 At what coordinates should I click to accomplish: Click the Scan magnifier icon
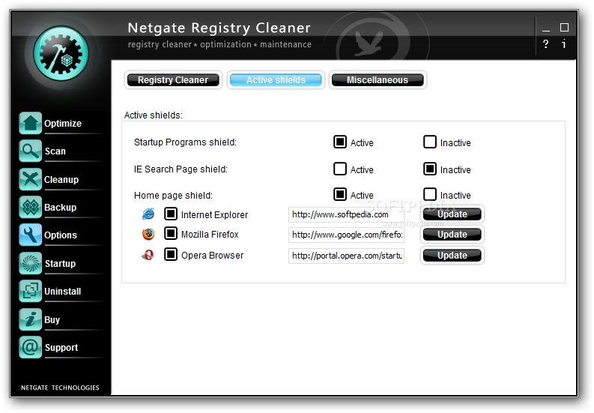[x=30, y=151]
